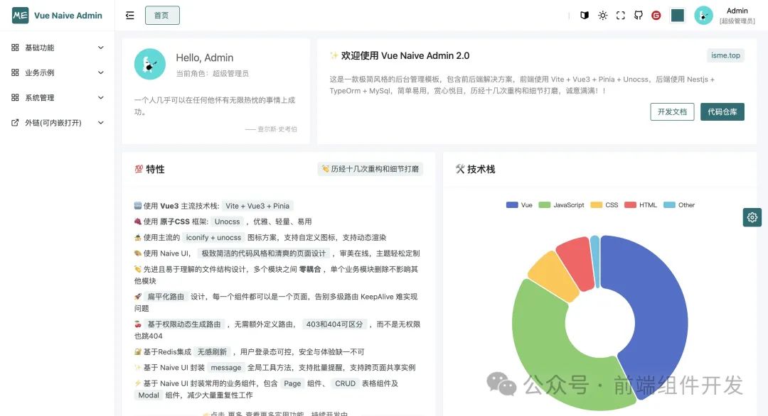The height and width of the screenshot is (416, 768).
Task: Toggle the CSS legend item
Action: tap(604, 205)
